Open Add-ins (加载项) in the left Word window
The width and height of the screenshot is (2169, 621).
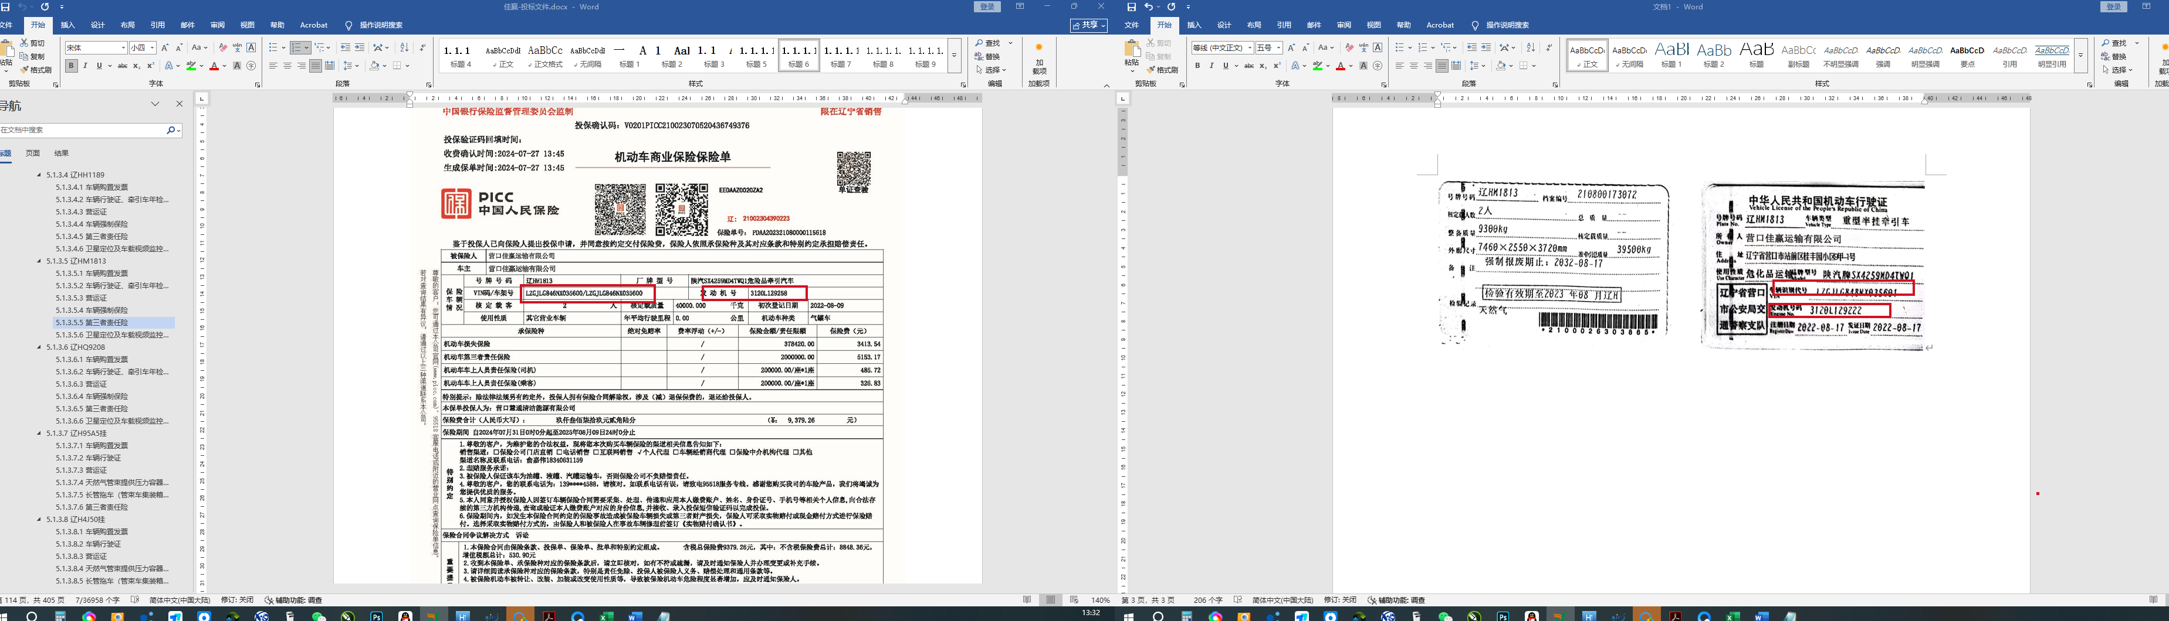click(1039, 59)
